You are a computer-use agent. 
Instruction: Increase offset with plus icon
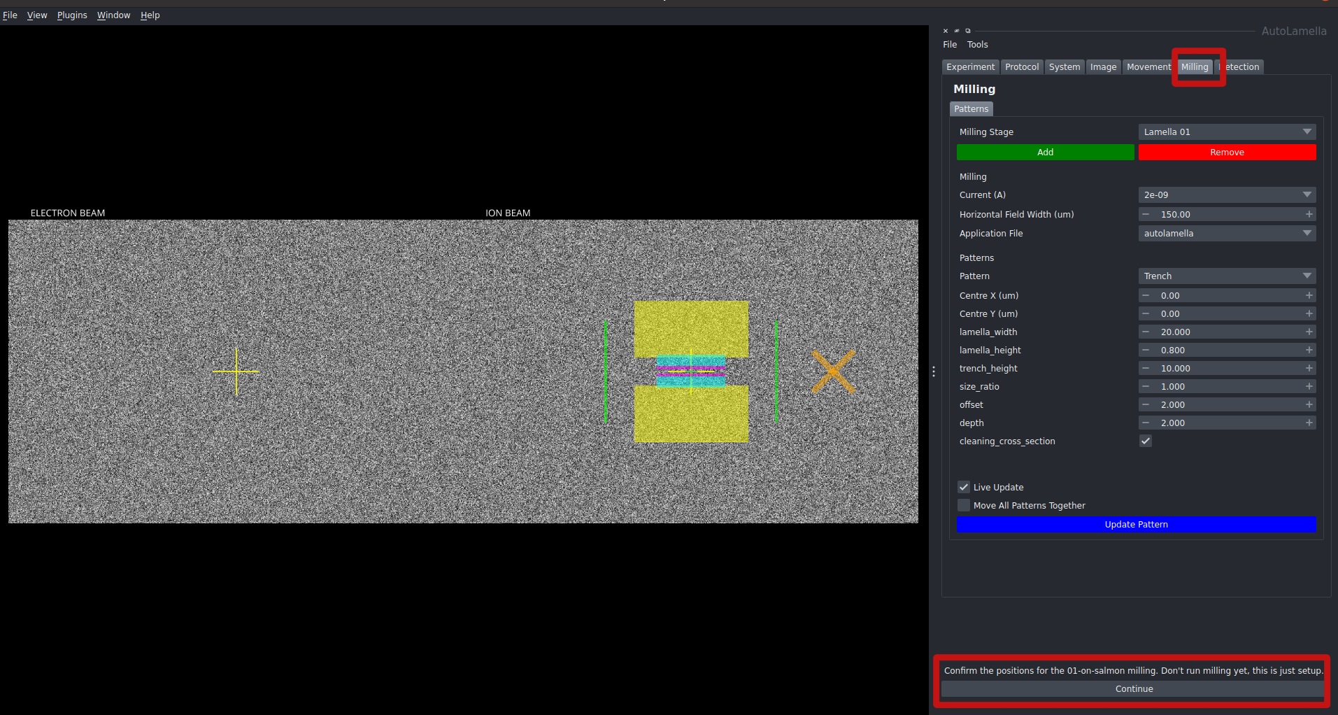(x=1309, y=404)
